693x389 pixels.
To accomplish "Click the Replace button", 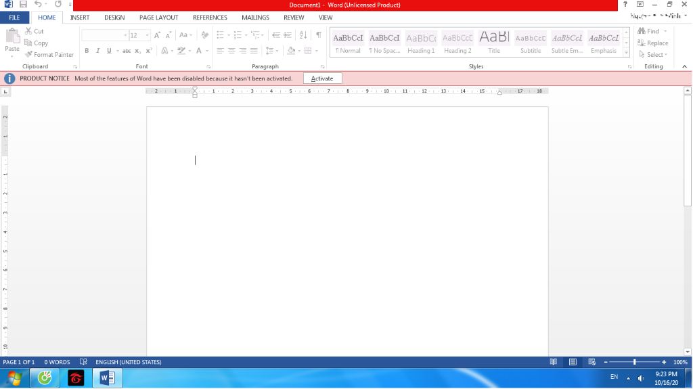I will click(653, 43).
